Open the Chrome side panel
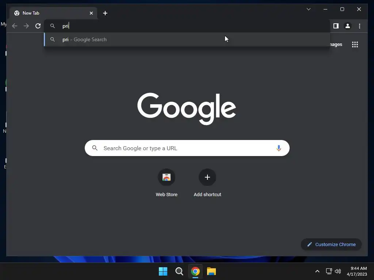Screen dimensions: 374x280 (x=336, y=26)
